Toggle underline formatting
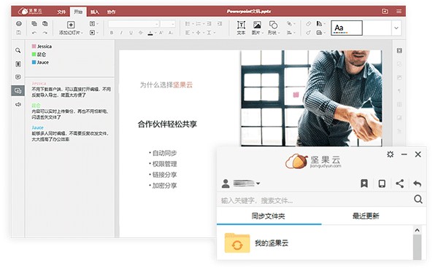This screenshot has width=438, height=276. [x=131, y=33]
